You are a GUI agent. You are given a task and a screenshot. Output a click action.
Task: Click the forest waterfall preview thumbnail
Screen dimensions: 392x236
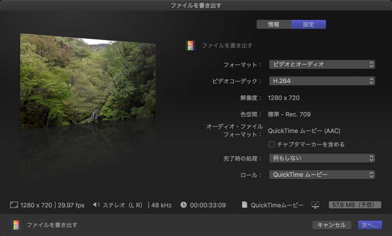(88, 81)
